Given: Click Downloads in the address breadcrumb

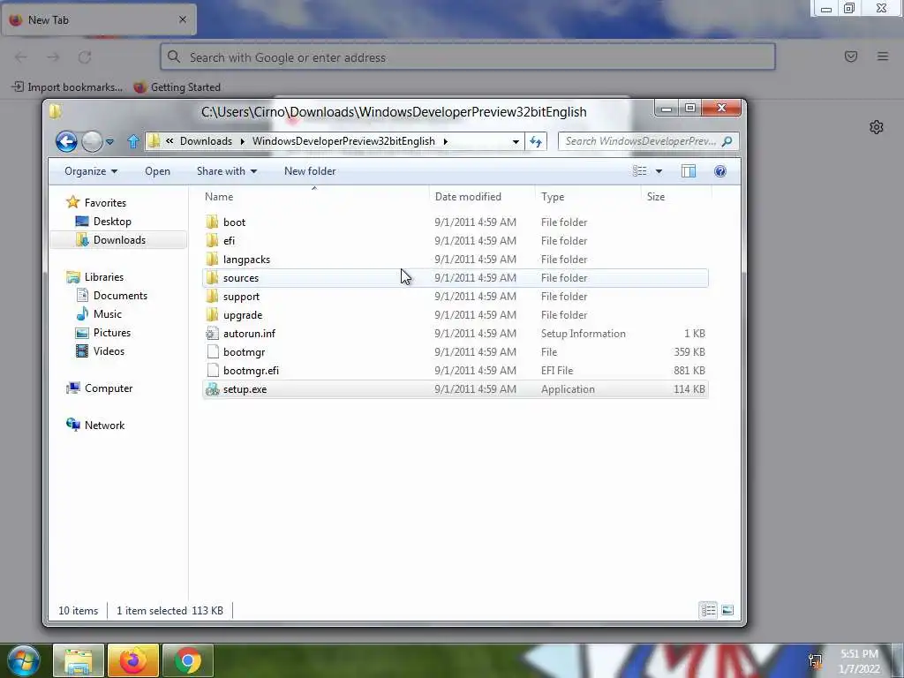Looking at the screenshot, I should (206, 141).
